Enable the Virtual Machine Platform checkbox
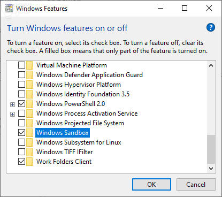 coord(21,65)
